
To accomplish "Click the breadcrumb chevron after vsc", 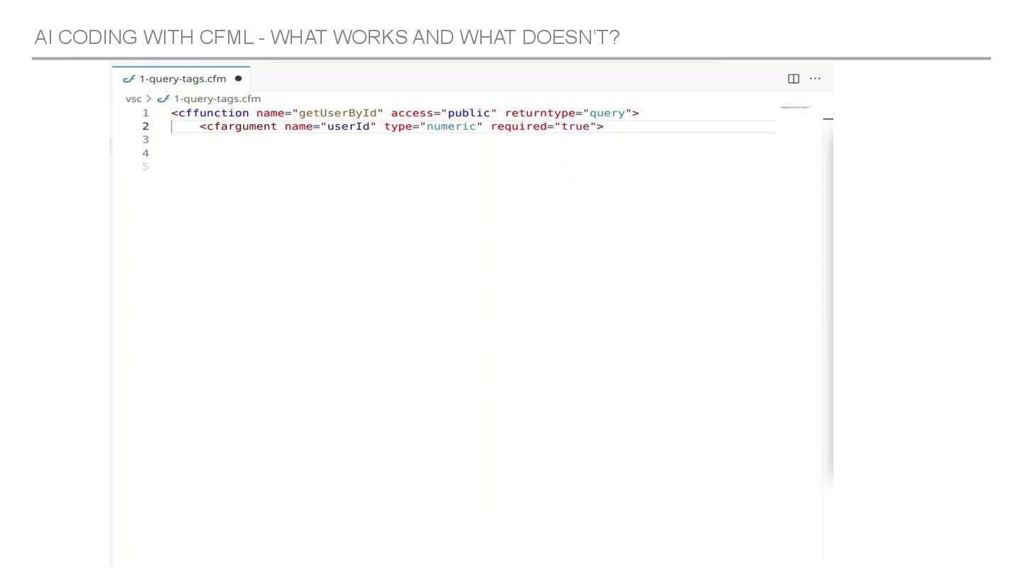I will tap(149, 99).
